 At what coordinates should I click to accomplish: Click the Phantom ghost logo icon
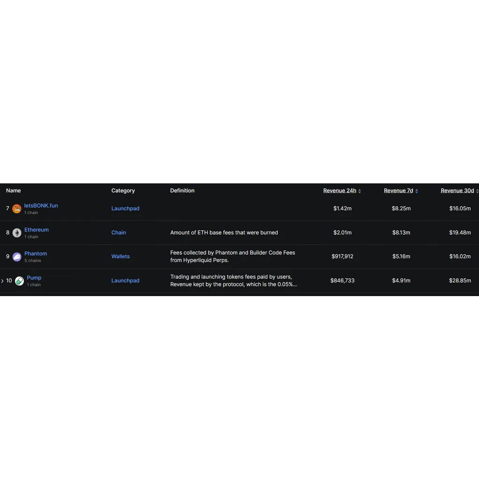[x=17, y=257]
